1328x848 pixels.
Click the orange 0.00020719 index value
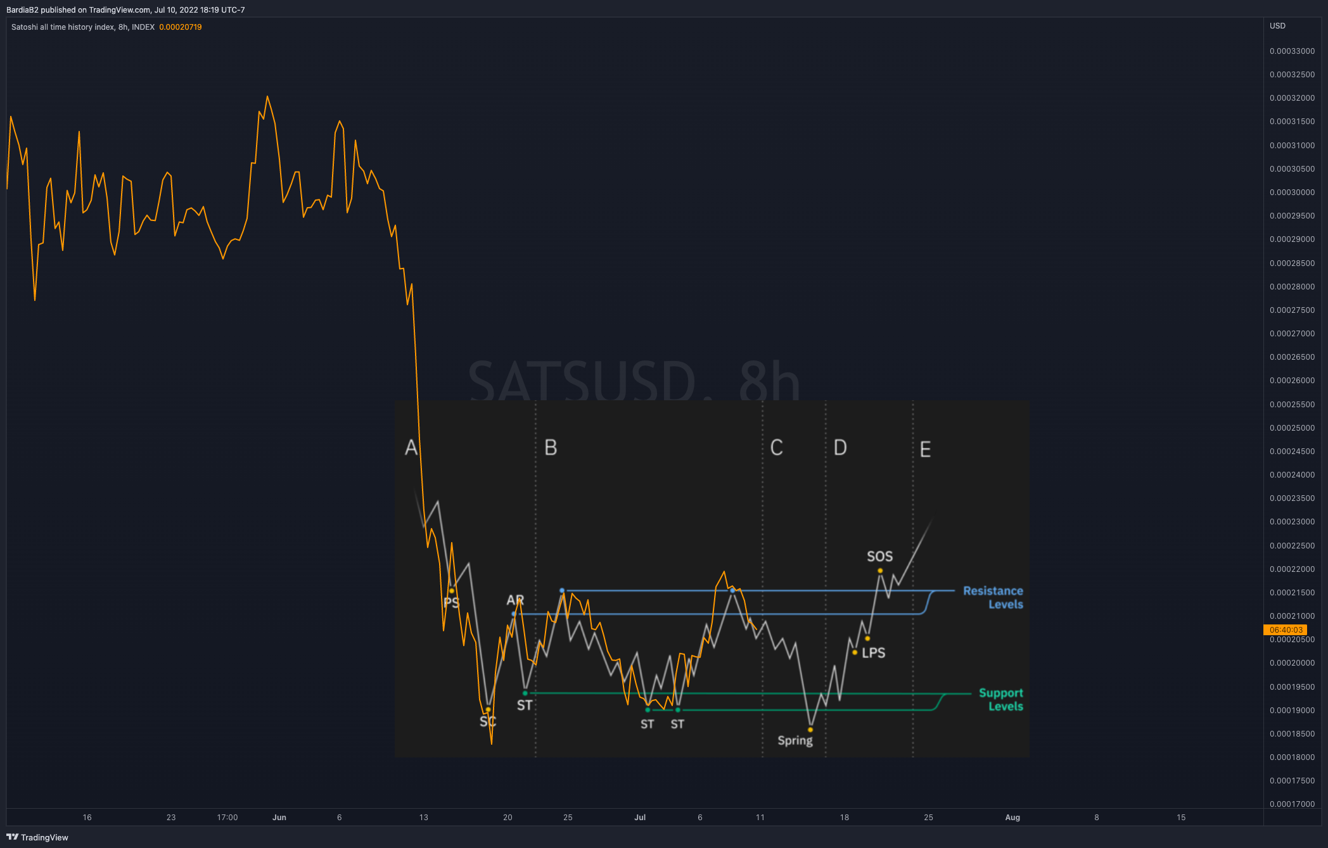click(181, 27)
